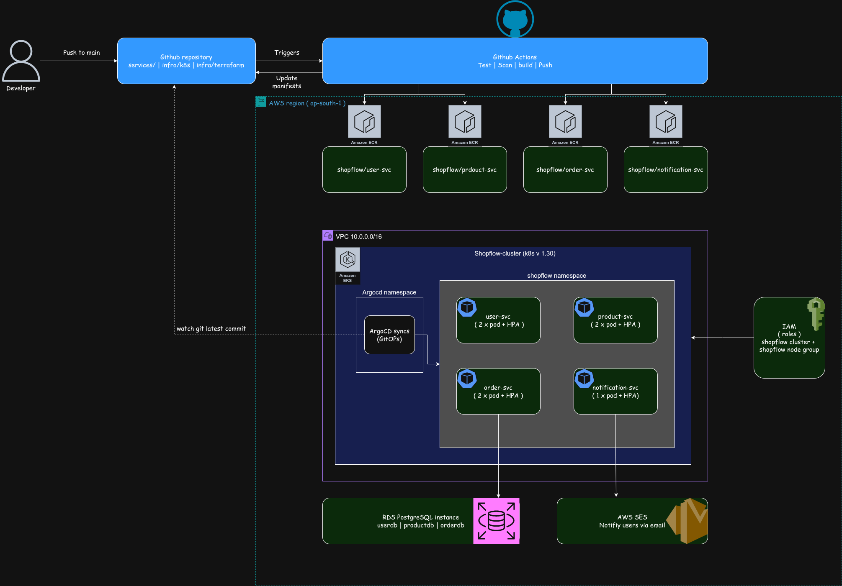Select the shopflow/prdouct-svc repository box

(465, 170)
